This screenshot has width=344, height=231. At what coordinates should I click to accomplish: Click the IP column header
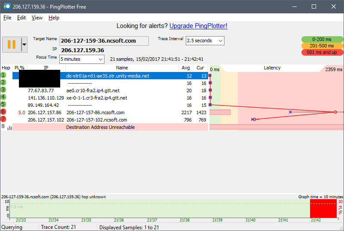tap(46, 68)
